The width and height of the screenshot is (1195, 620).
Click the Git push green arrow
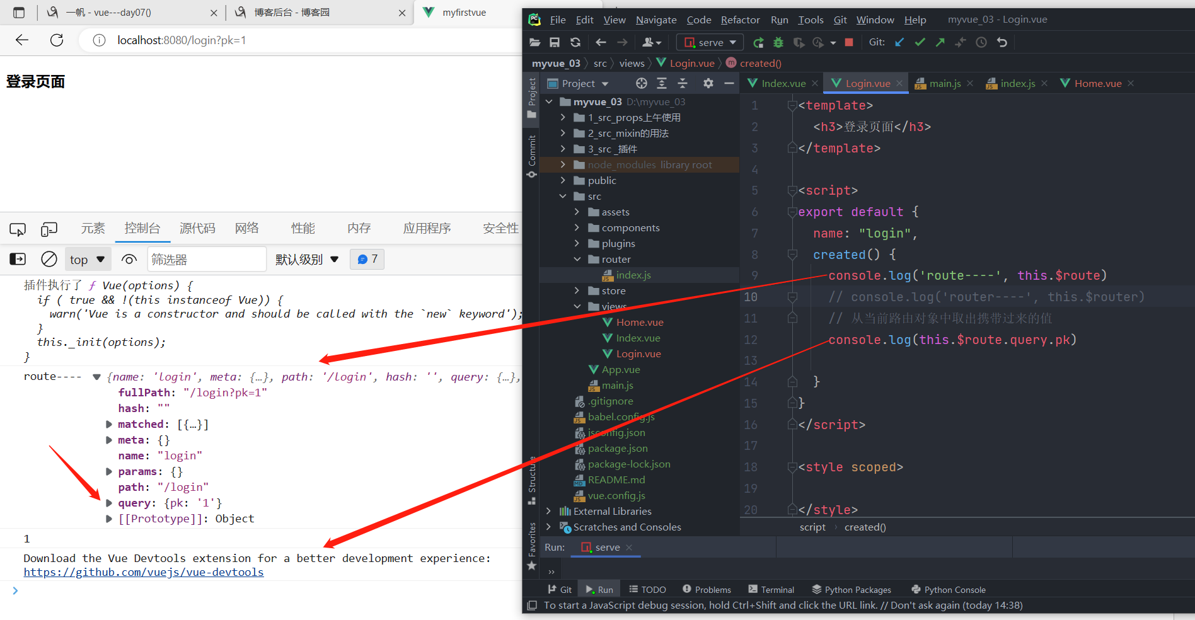(940, 42)
